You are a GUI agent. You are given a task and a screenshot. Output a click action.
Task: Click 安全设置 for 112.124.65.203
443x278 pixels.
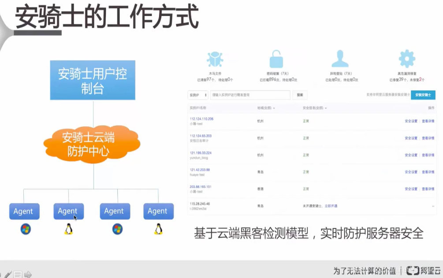[411, 138]
